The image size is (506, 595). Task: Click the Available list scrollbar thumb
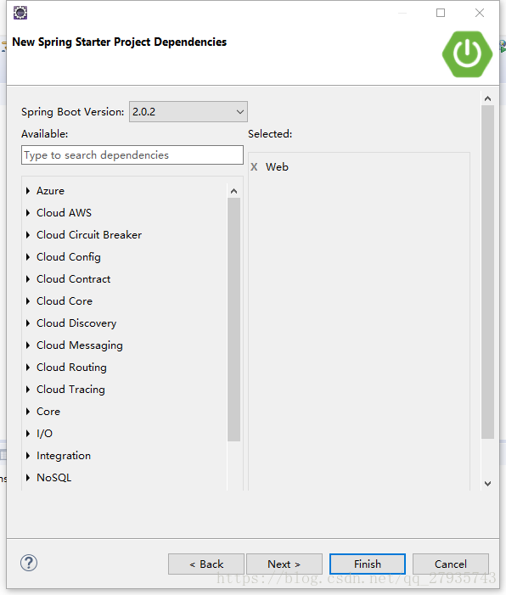point(233,319)
